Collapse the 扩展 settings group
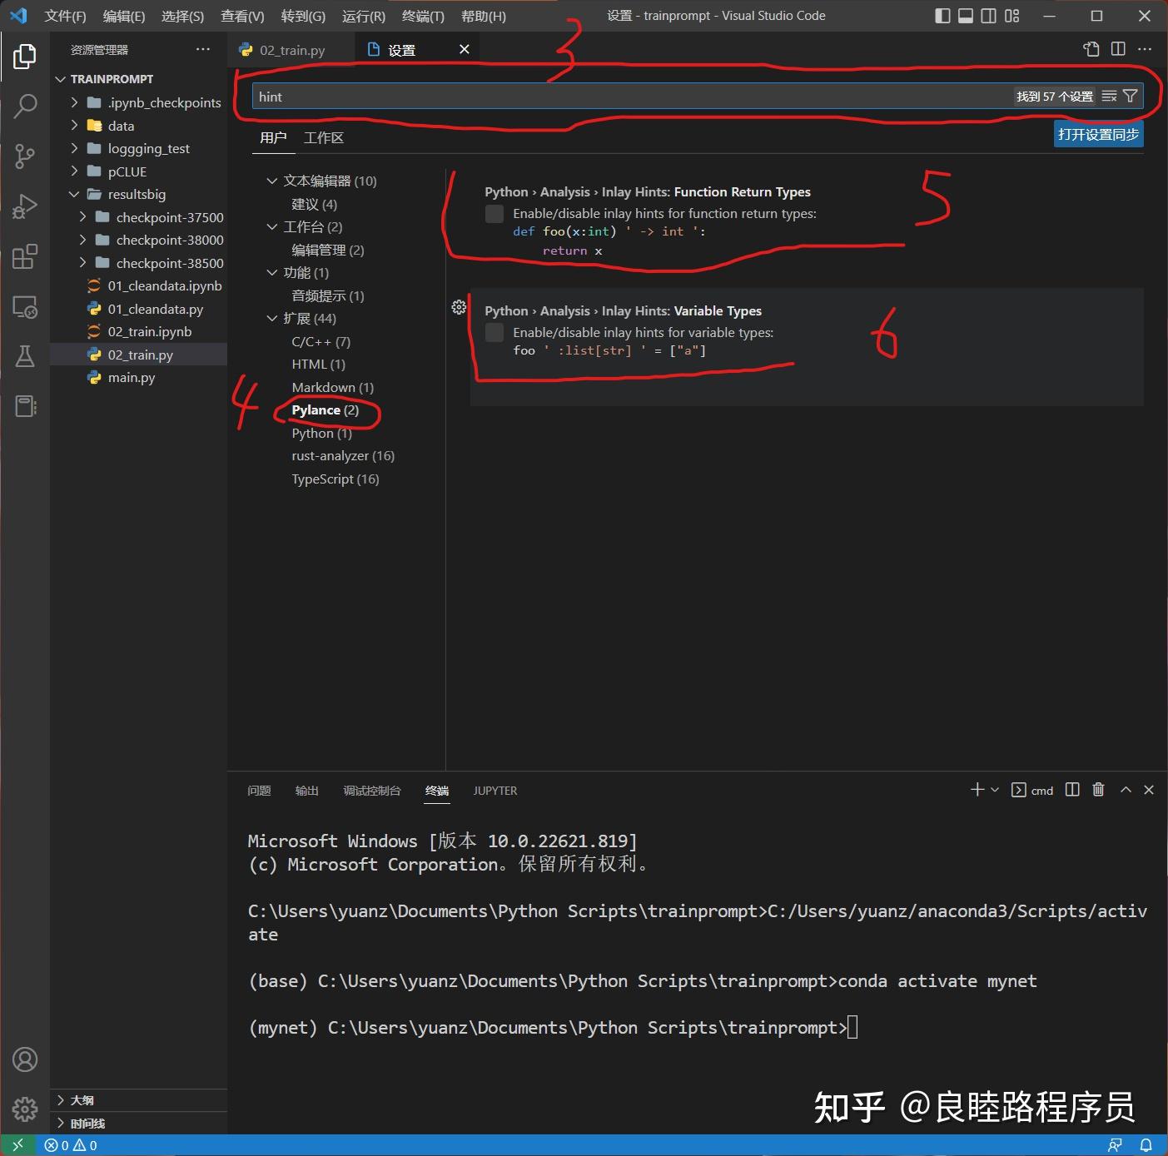Viewport: 1168px width, 1156px height. click(x=271, y=318)
